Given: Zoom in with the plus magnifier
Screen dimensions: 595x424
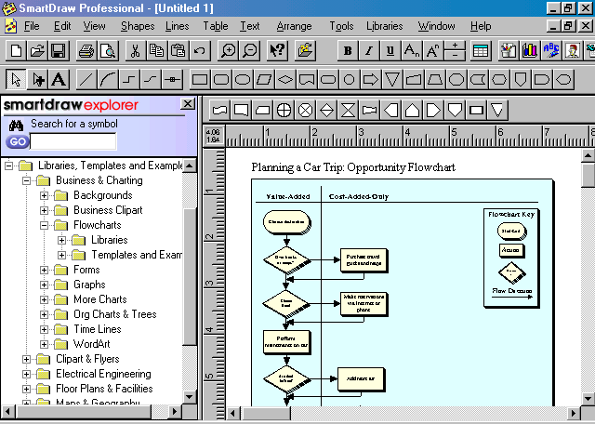Looking at the screenshot, I should [229, 51].
